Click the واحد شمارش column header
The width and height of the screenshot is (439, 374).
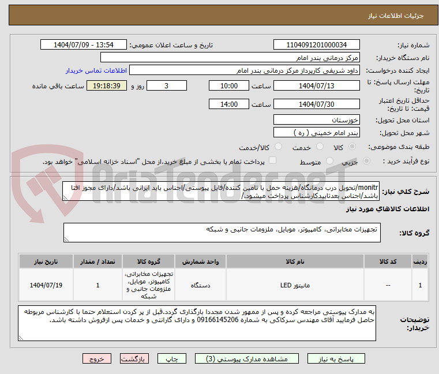200,261
